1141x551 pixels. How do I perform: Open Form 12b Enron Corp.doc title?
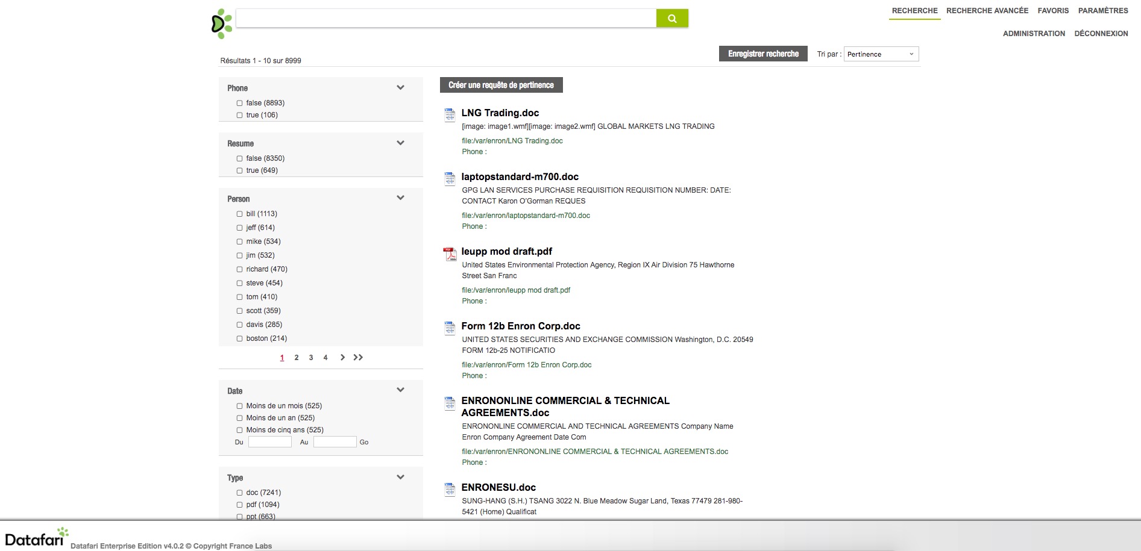521,326
